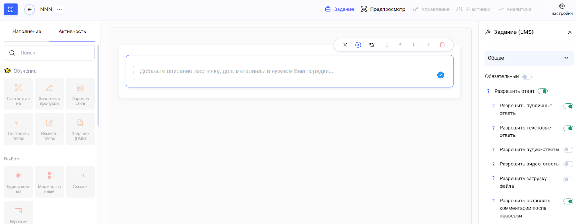Viewport: 576px width, 224px height.
Task: Open the three-dot menu next to NNN
Action: (60, 9)
